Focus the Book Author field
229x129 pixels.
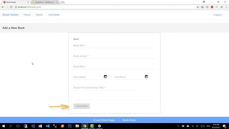[x=114, y=56]
